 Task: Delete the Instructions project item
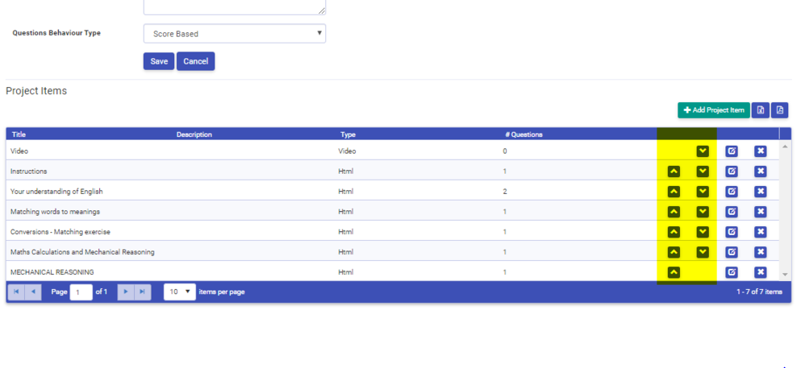(x=760, y=172)
